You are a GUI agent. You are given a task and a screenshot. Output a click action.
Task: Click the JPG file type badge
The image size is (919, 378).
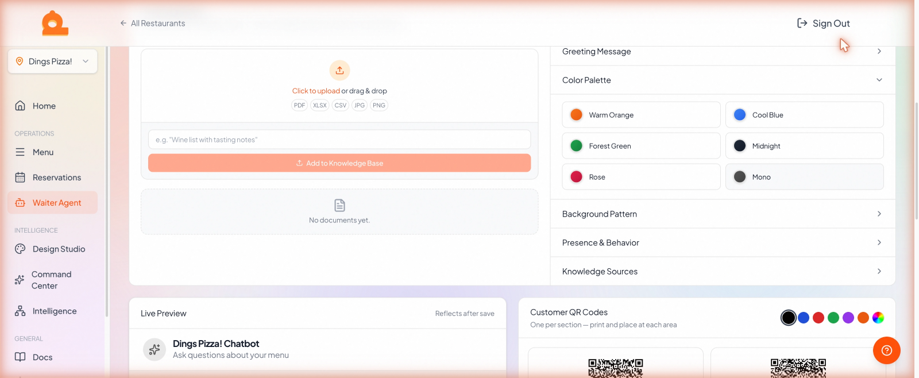tap(360, 105)
